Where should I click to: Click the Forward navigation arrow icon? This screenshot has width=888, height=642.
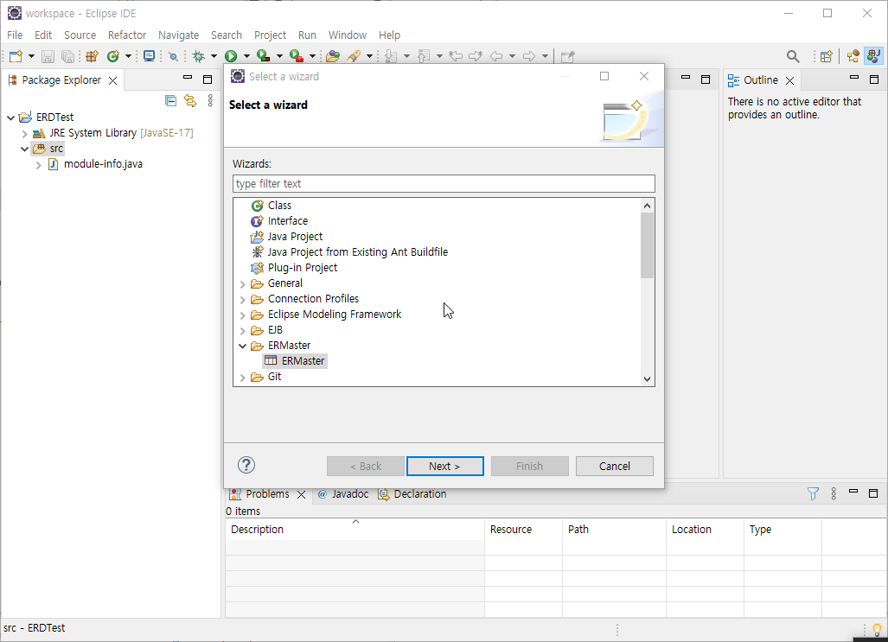coord(529,56)
